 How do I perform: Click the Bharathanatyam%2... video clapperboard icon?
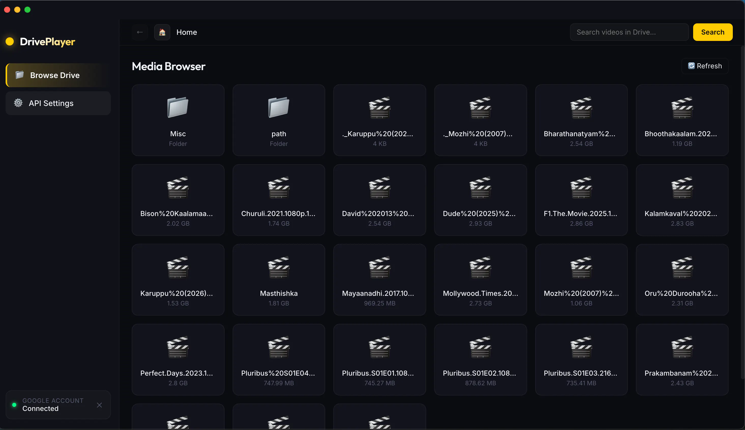pos(581,107)
